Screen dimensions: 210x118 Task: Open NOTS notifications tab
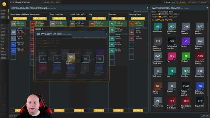[175, 2]
